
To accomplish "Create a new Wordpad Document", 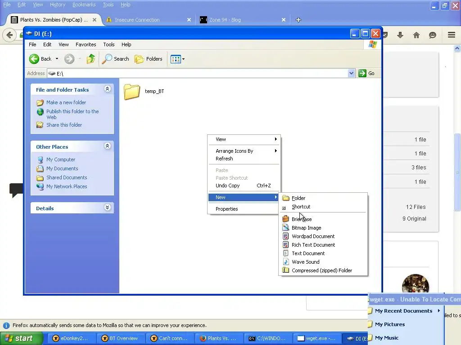I will (x=323, y=236).
